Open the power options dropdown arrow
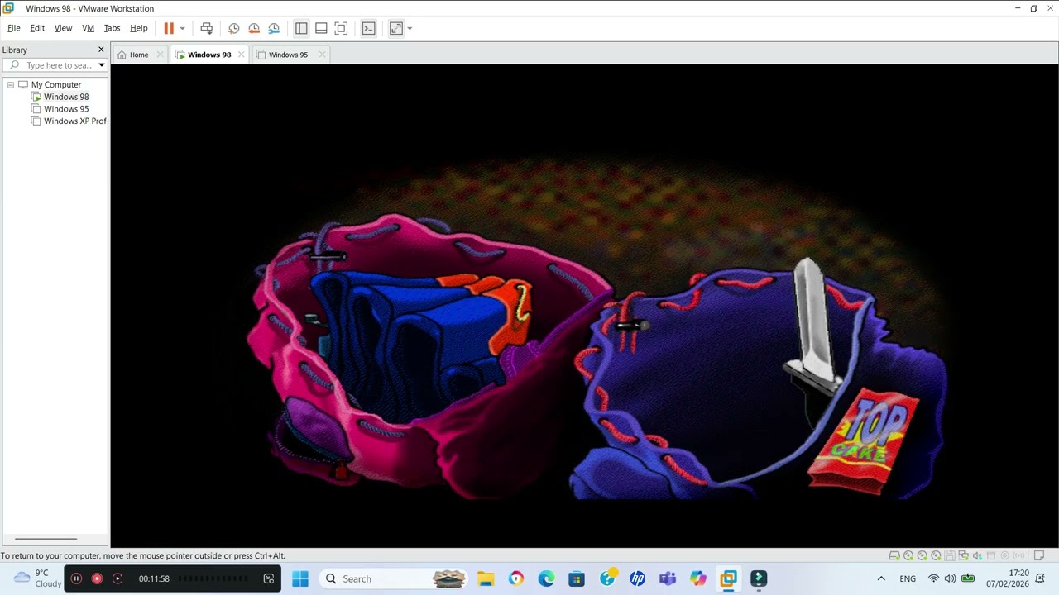Screen dimensions: 1059x595 point(182,28)
